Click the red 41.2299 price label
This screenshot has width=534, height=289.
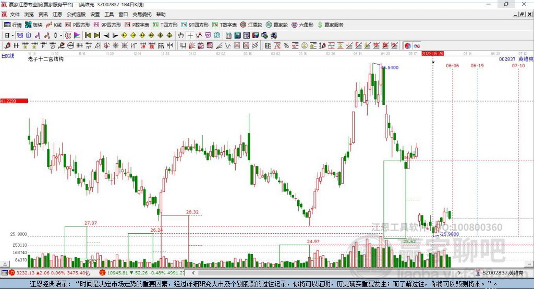point(14,101)
